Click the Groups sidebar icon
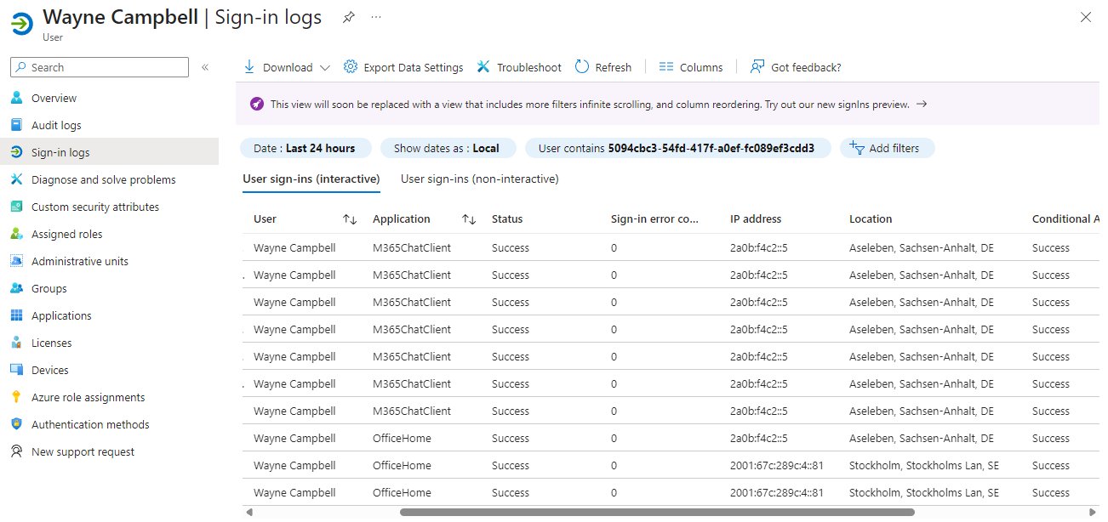Image resolution: width=1108 pixels, height=522 pixels. [x=16, y=288]
